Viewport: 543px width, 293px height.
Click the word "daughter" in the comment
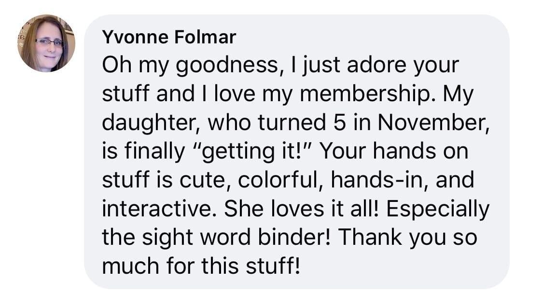(150, 123)
